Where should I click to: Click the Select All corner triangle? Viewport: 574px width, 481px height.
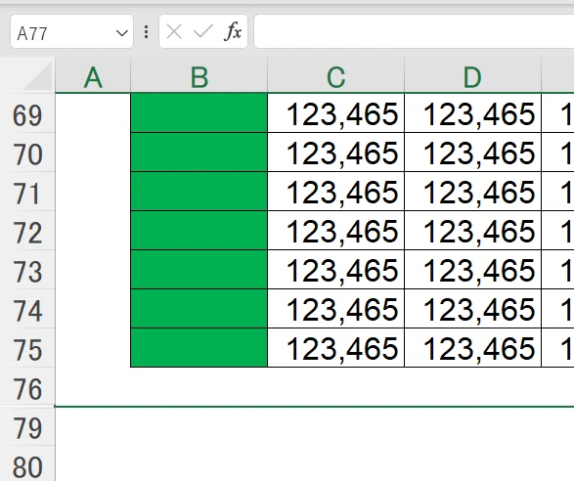(38, 76)
